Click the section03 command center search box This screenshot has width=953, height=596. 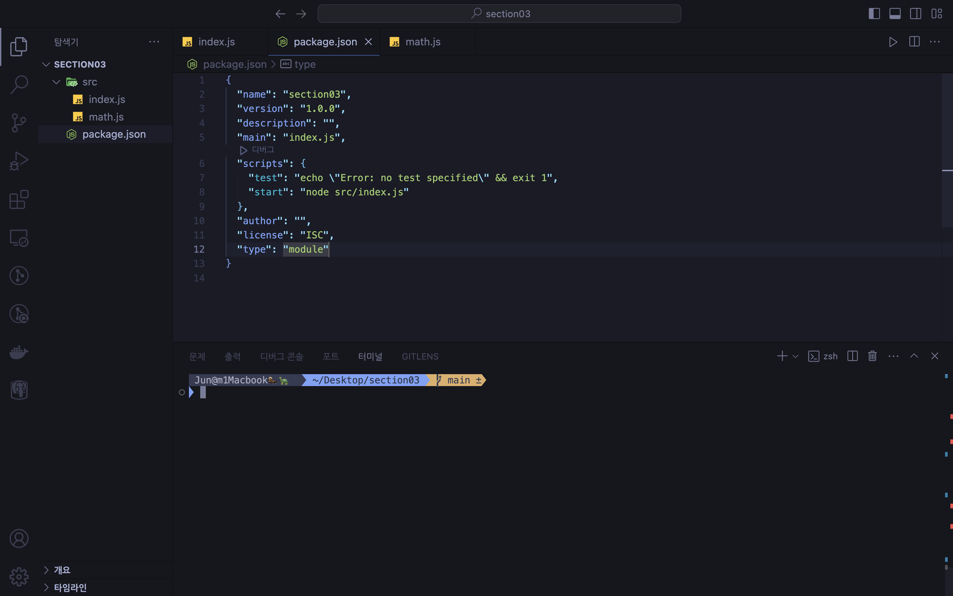[x=499, y=14]
